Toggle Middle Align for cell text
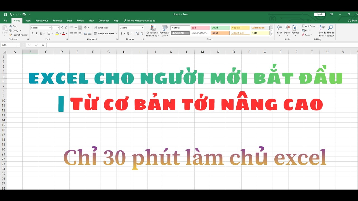This screenshot has width=358, height=201. [76, 28]
